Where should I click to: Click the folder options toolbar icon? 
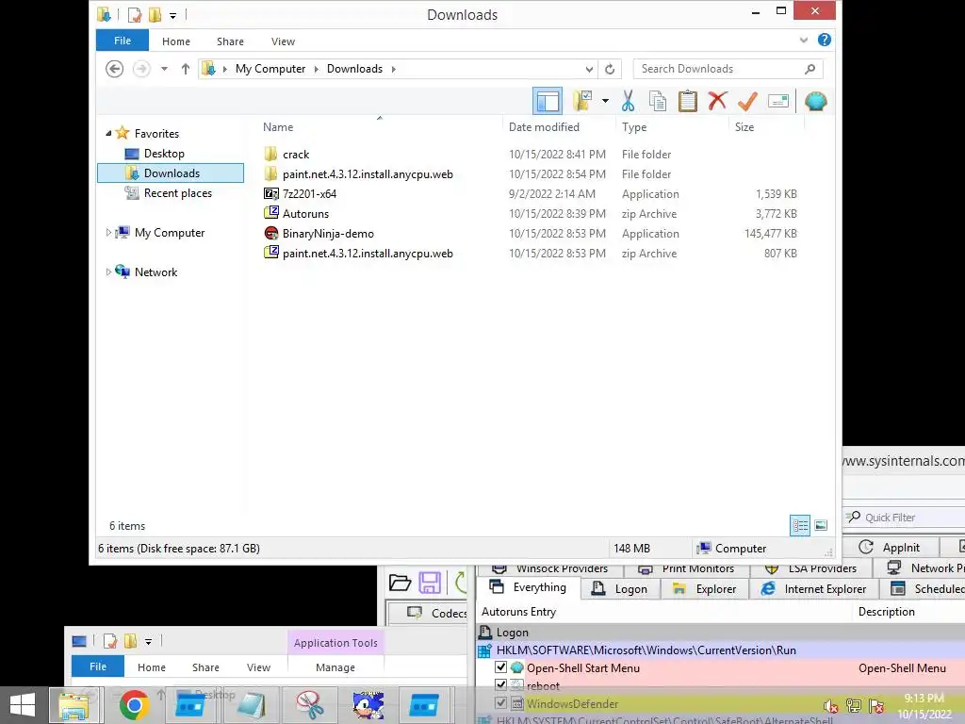(582, 101)
